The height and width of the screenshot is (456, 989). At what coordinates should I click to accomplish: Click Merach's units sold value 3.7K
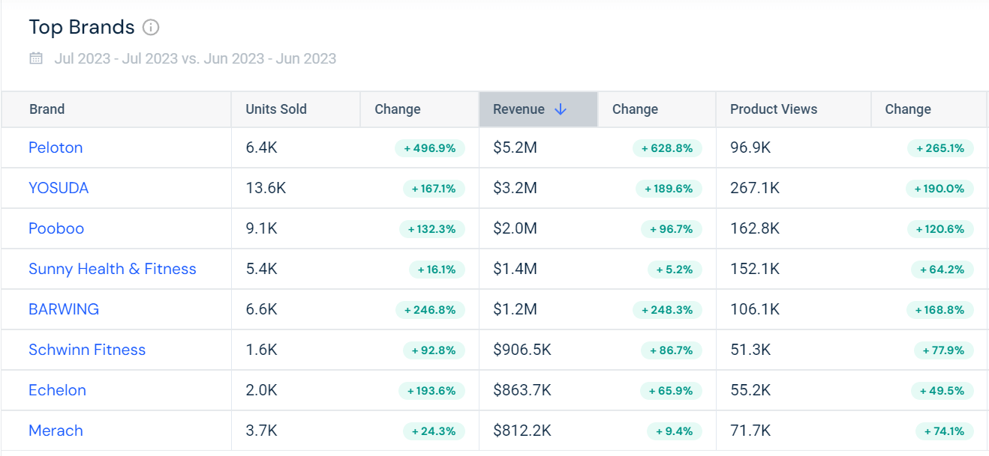(x=261, y=431)
